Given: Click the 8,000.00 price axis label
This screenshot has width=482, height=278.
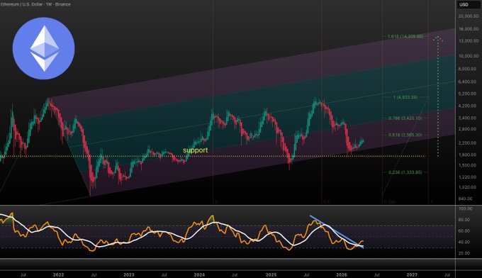Looking at the screenshot, I should [x=468, y=69].
